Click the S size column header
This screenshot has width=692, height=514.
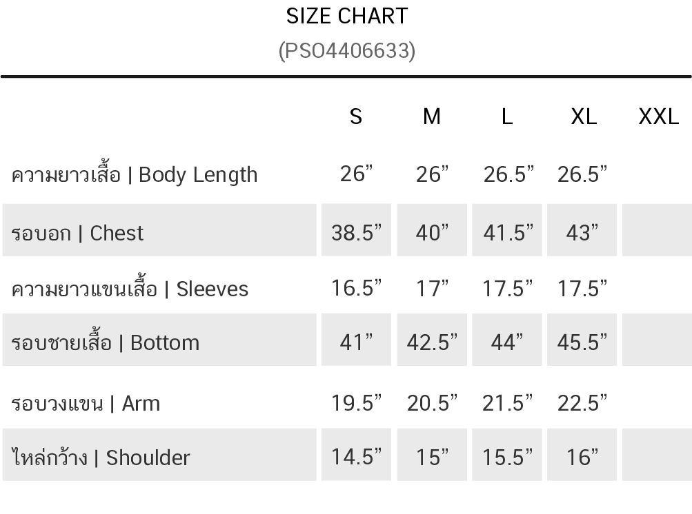356,117
